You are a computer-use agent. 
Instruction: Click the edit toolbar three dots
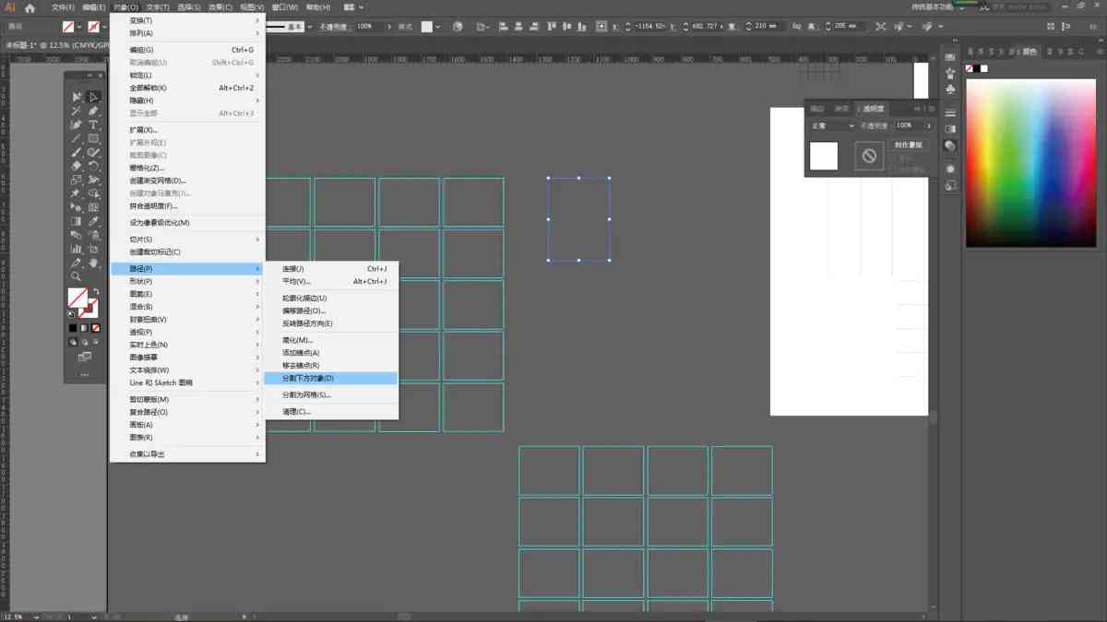[x=85, y=374]
